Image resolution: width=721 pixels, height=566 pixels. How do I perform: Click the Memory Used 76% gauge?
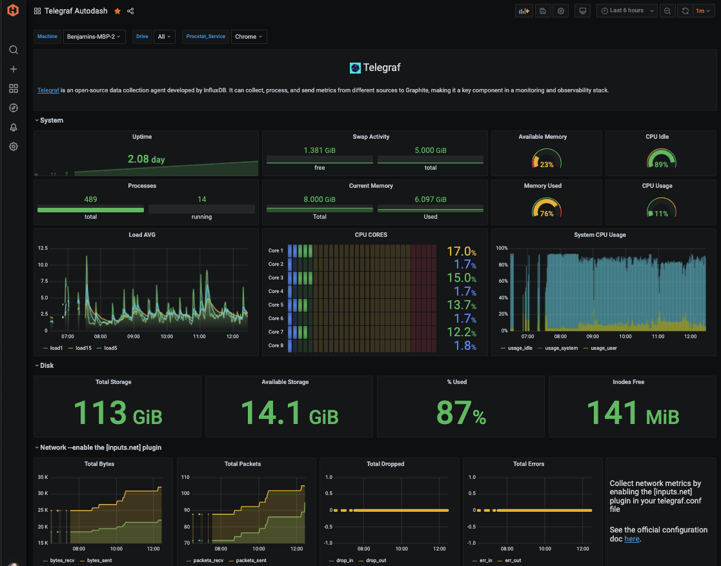[x=546, y=207]
